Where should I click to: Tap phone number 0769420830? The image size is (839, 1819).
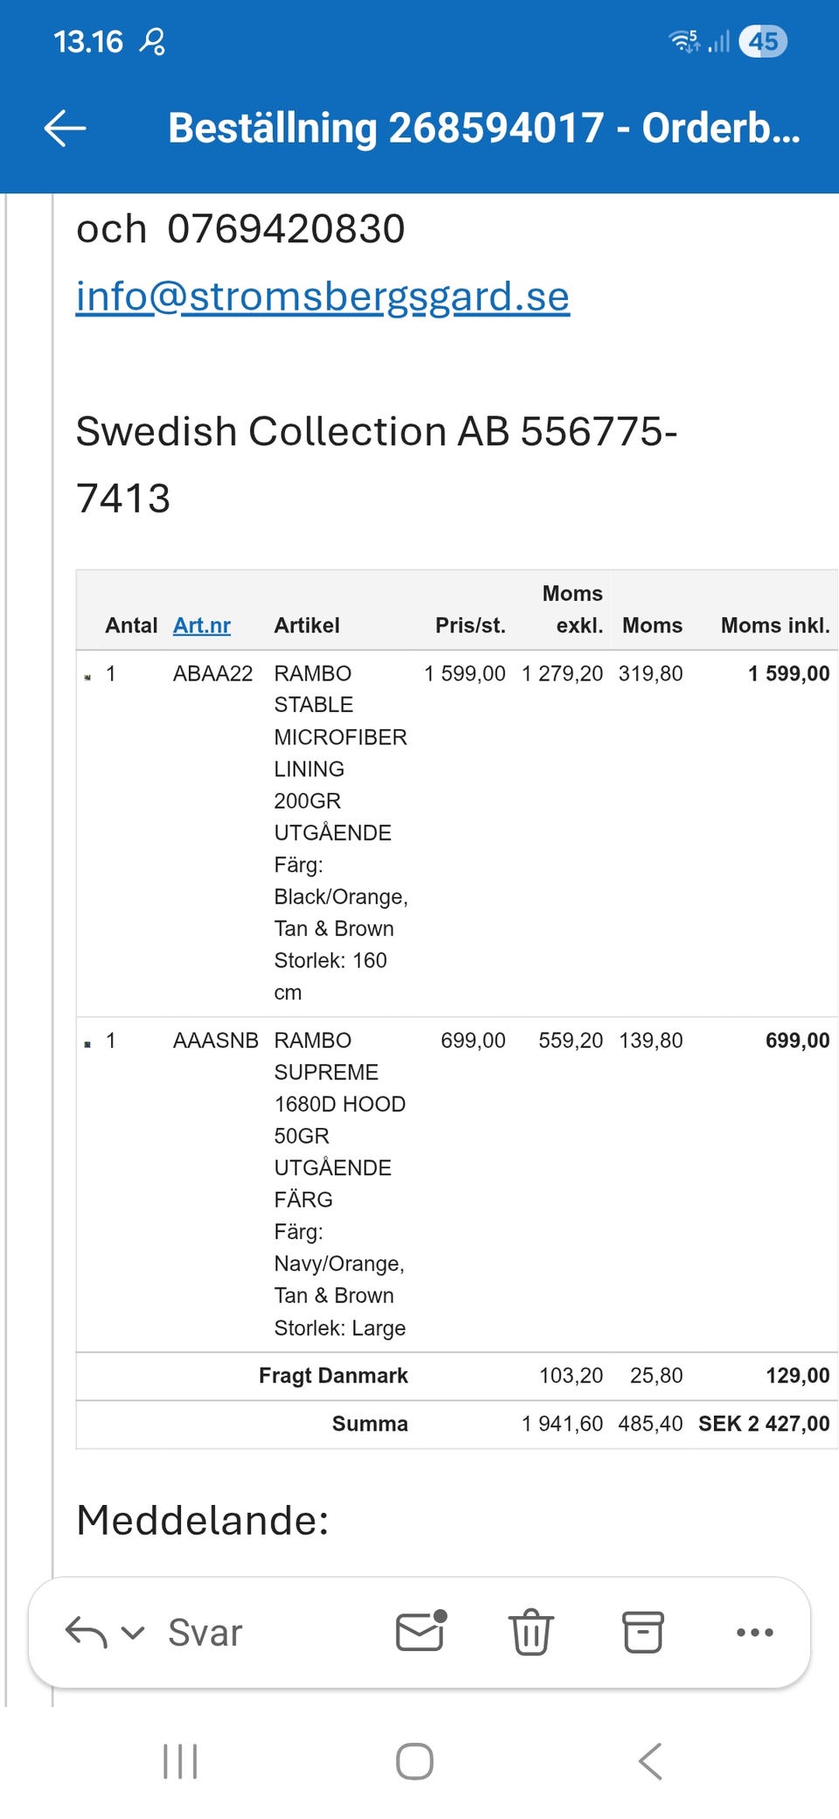click(x=286, y=229)
